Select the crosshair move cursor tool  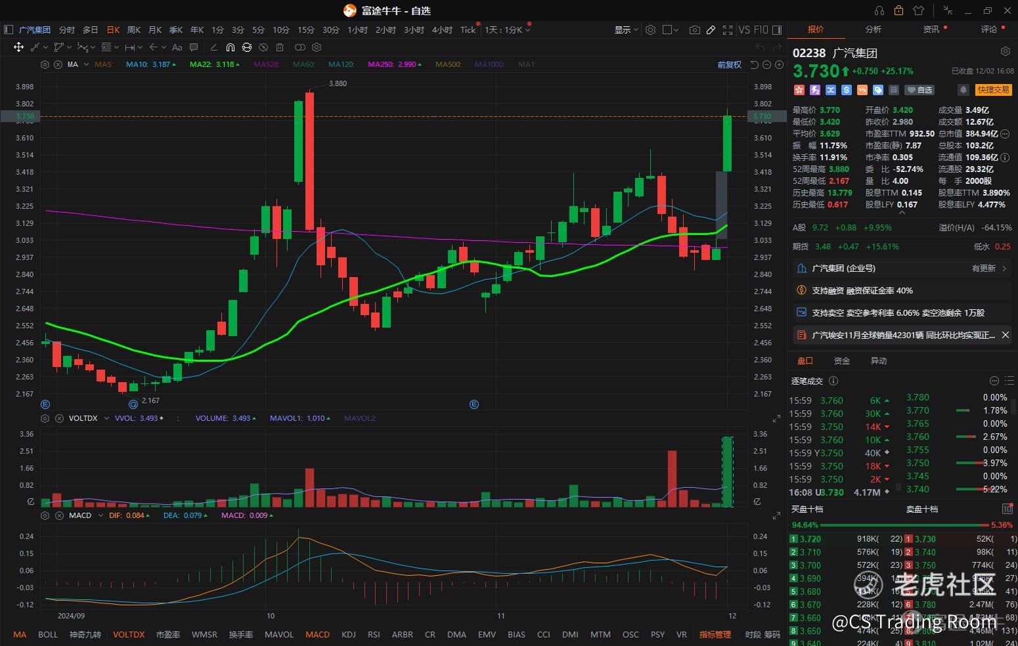click(x=18, y=47)
